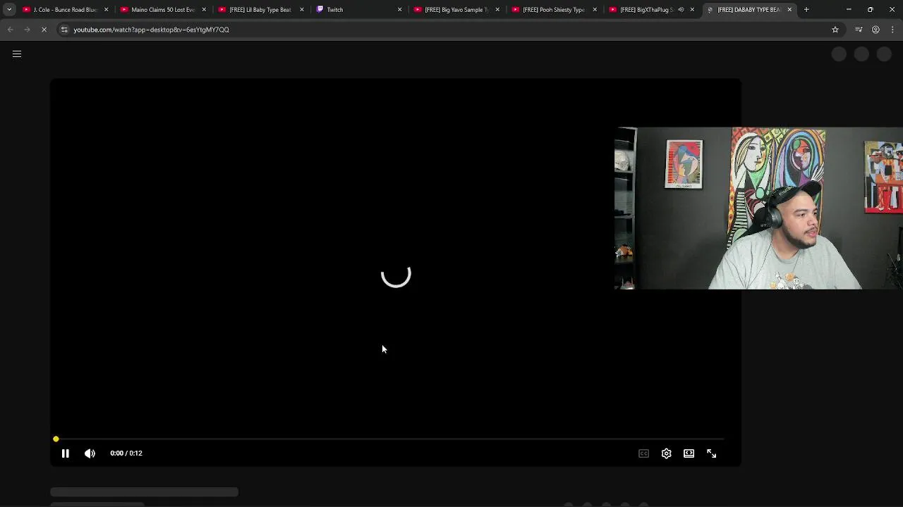The width and height of the screenshot is (903, 507).
Task: Go forward with the browser forward arrow
Action: (27, 30)
